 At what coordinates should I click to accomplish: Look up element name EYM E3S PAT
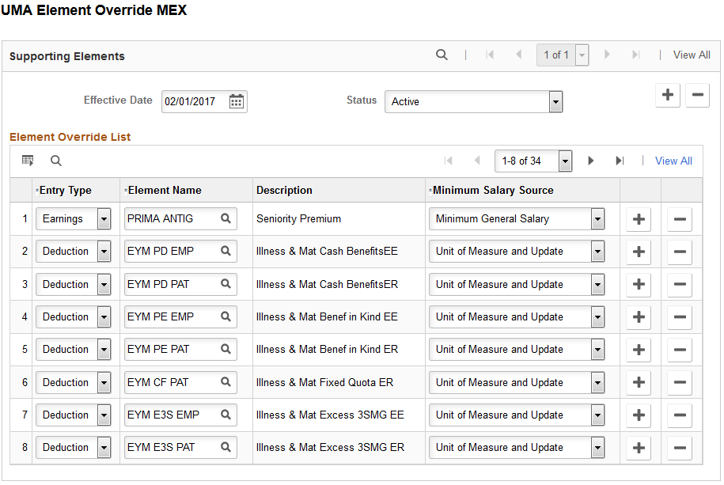tap(226, 447)
